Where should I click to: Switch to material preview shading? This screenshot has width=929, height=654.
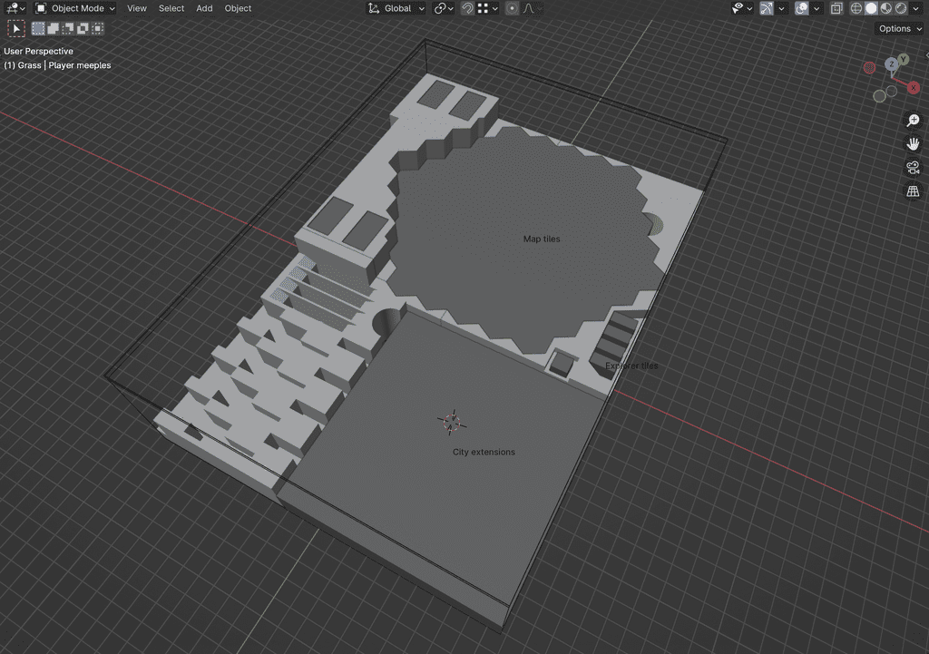(885, 8)
